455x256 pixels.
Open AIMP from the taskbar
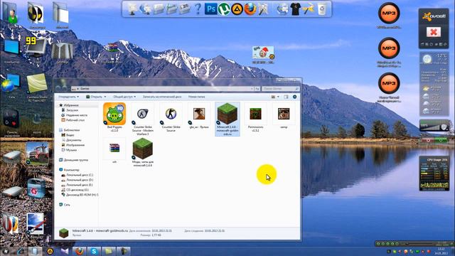coord(50,251)
